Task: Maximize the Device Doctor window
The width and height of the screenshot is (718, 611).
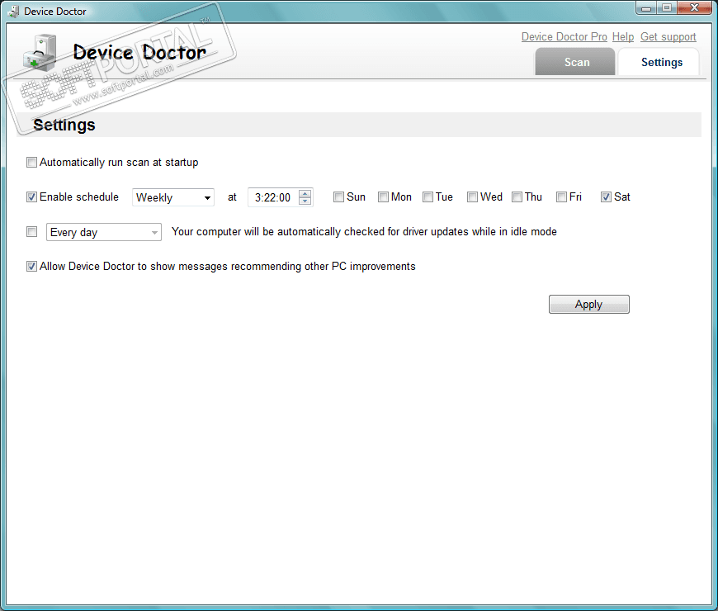Action: click(667, 7)
